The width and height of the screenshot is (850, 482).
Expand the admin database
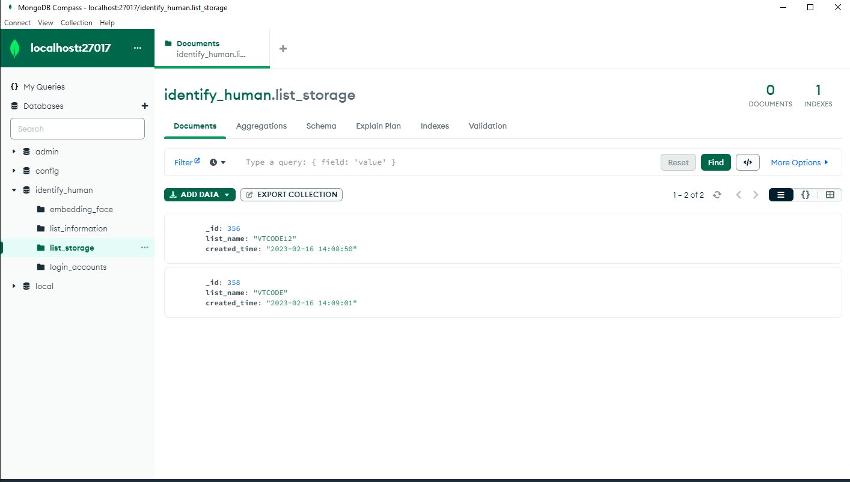(x=14, y=151)
